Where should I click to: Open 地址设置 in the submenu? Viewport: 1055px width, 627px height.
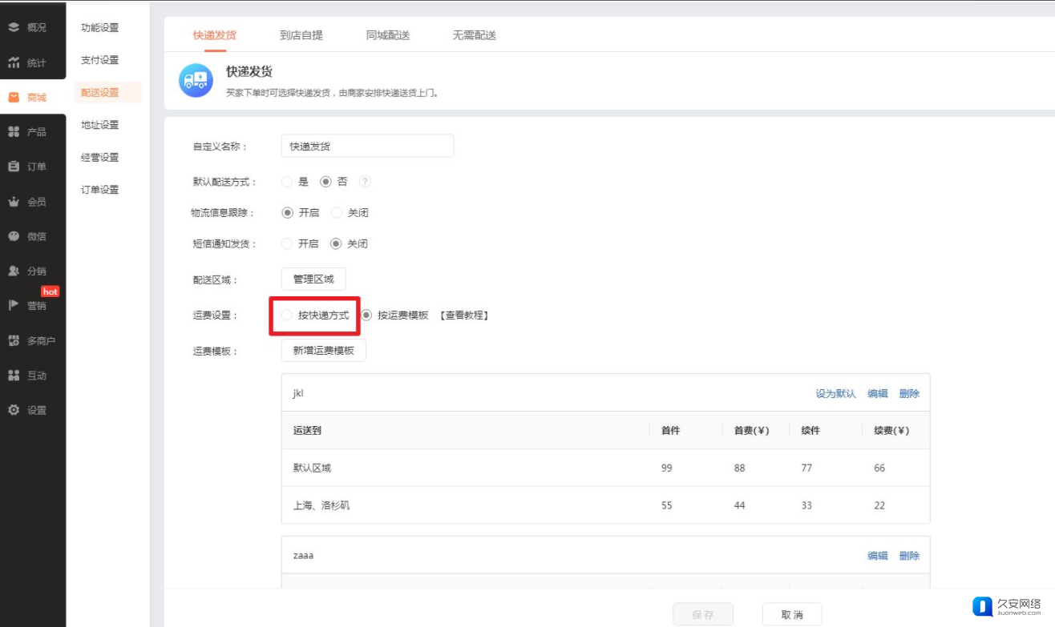[100, 125]
